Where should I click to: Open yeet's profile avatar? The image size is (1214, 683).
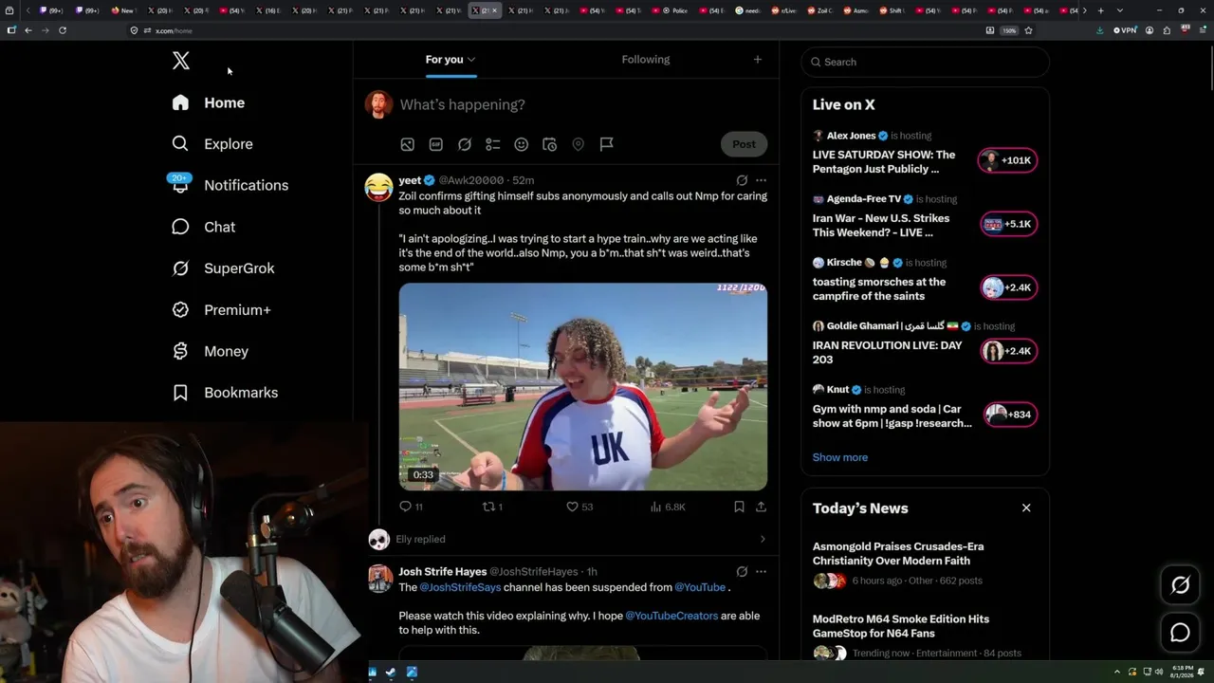[x=378, y=187]
